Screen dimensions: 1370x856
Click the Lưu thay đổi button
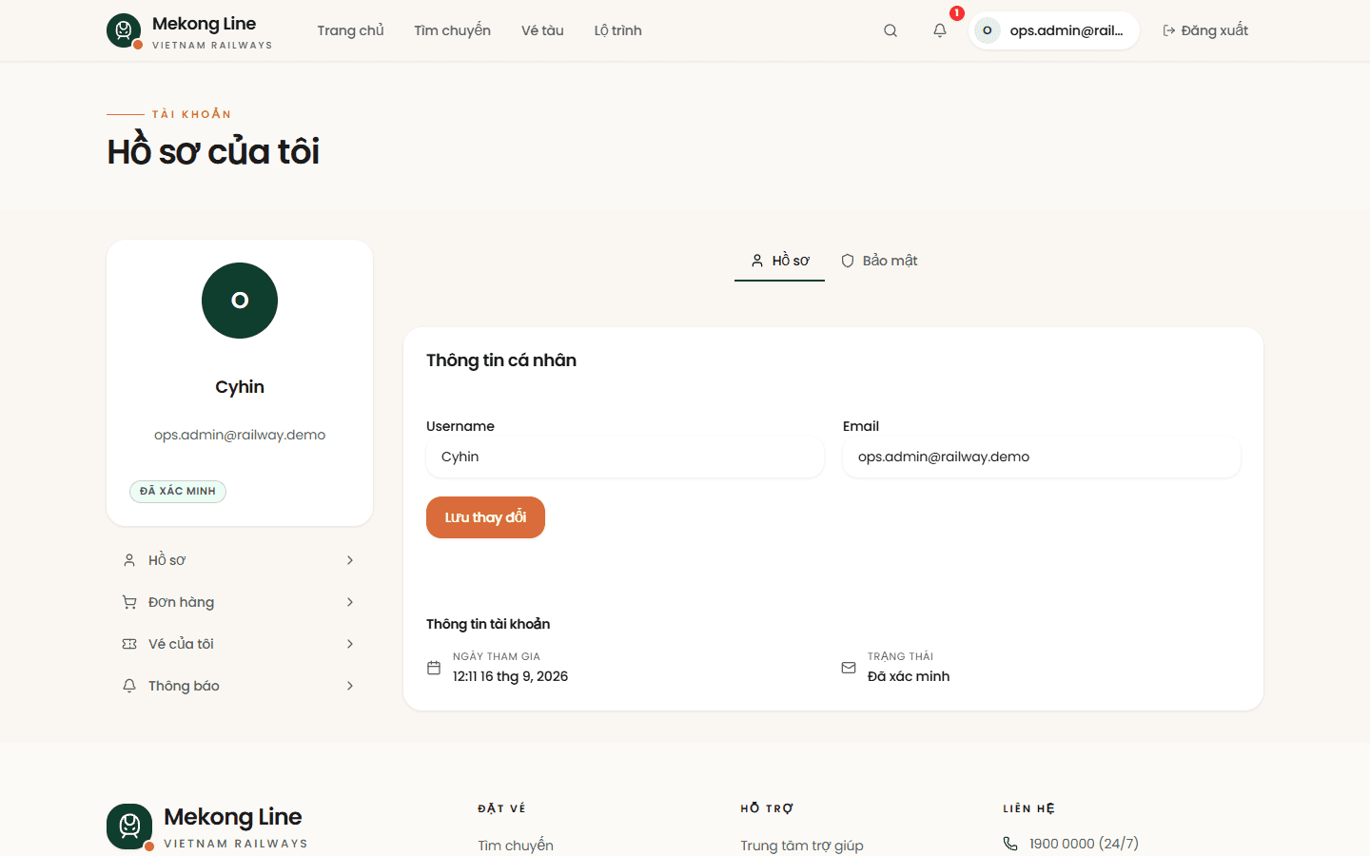tap(485, 517)
